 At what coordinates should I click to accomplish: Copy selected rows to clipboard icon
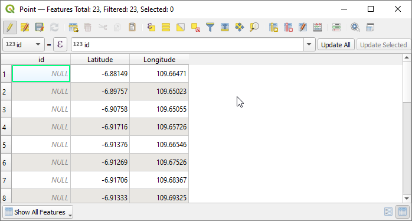pyautogui.click(x=117, y=27)
